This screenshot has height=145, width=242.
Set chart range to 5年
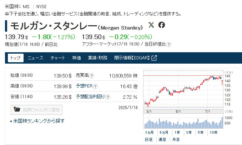coord(201,133)
